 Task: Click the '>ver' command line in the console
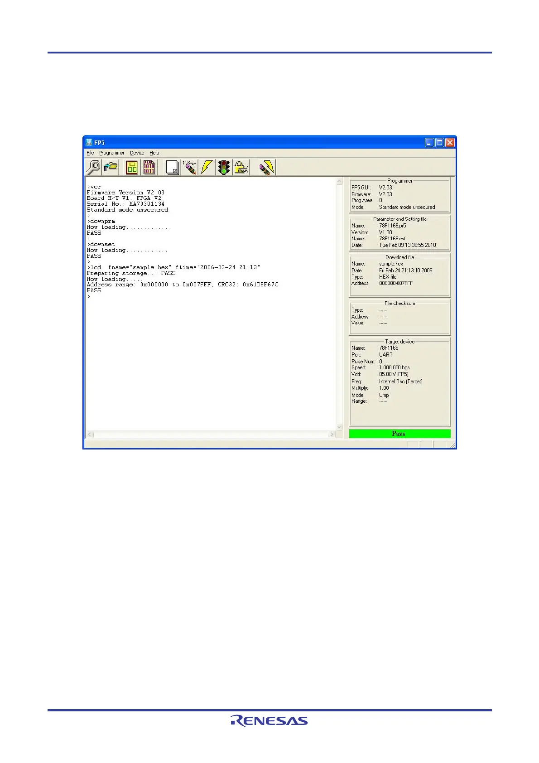[x=94, y=187]
